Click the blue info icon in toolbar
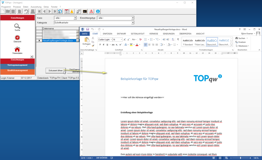The height and width of the screenshot is (160, 262). pos(98,11)
